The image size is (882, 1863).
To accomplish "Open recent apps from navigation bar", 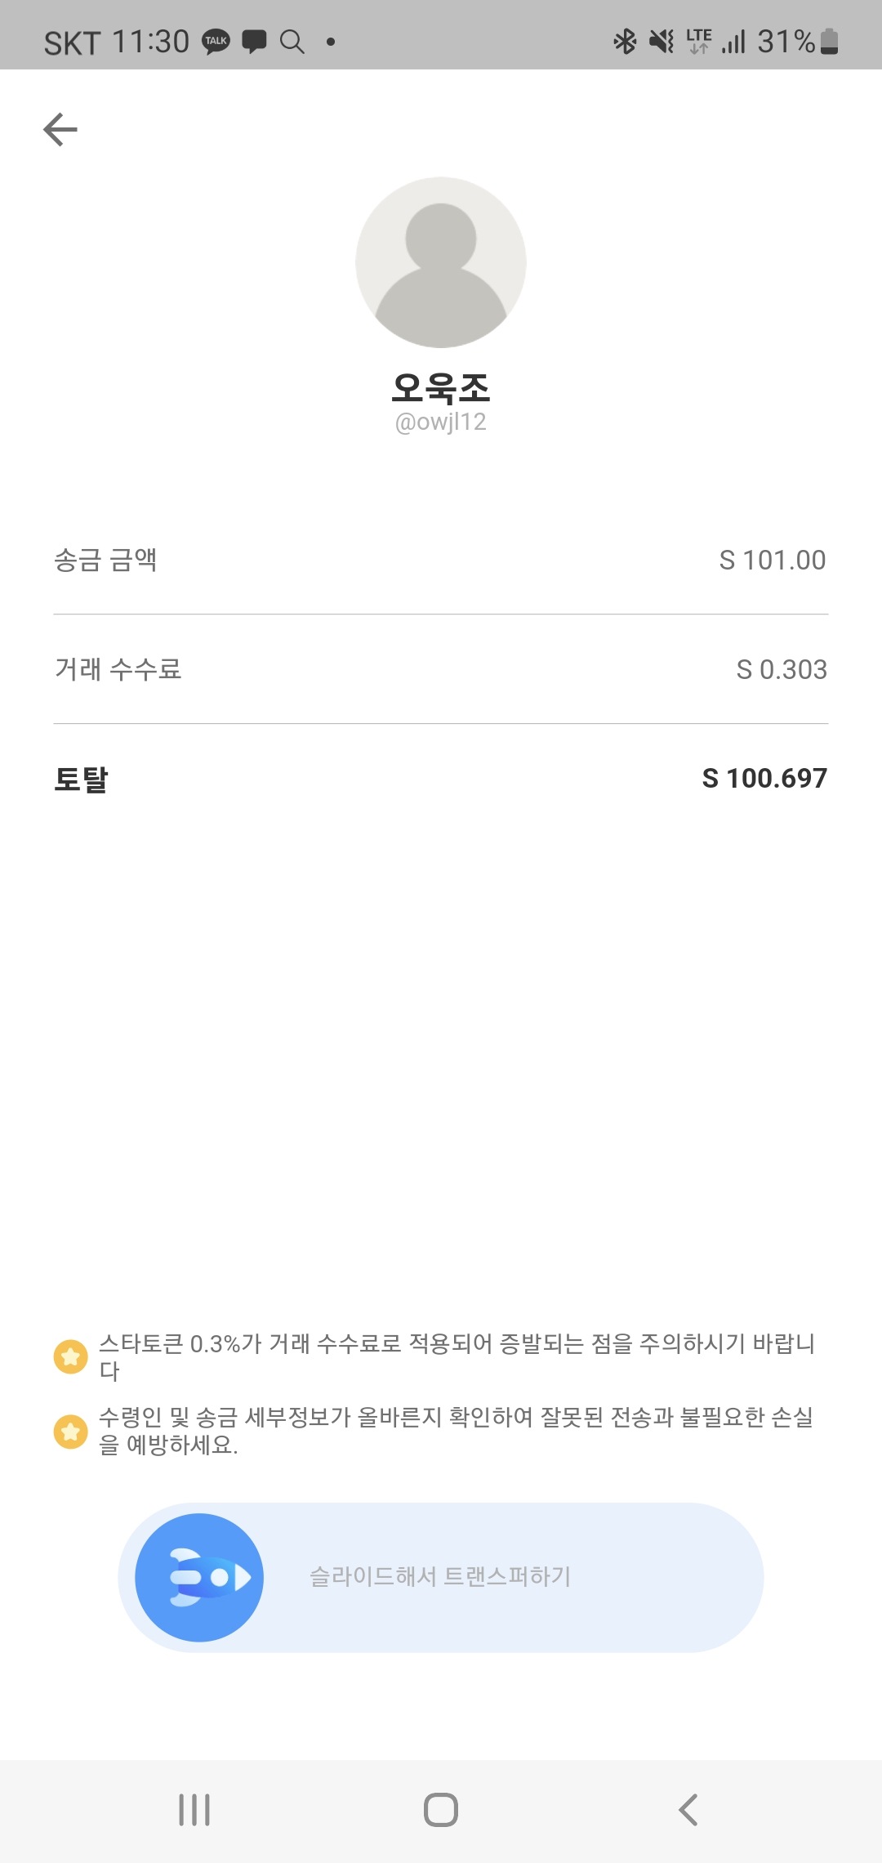I will (194, 1810).
